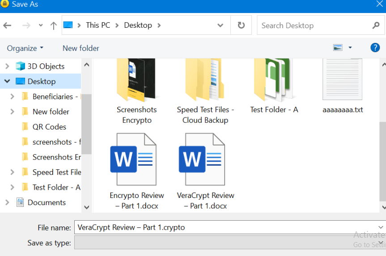386x256 pixels.
Task: Click the search magnifier icon
Action: coord(376,25)
